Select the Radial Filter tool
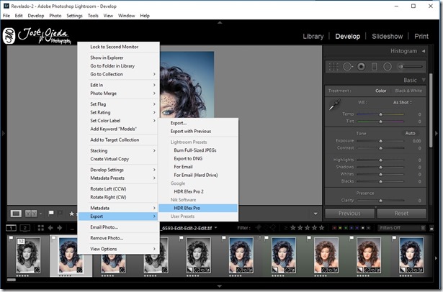 [x=388, y=67]
